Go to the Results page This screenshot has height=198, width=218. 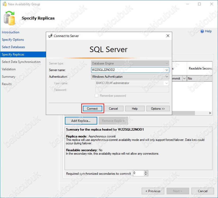point(7,84)
